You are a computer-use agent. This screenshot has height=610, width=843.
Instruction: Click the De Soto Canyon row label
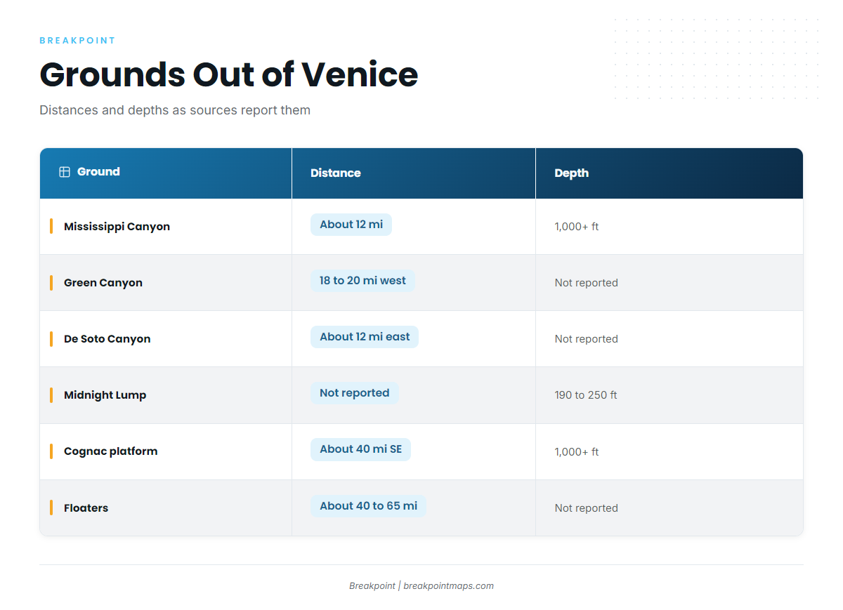tap(107, 339)
